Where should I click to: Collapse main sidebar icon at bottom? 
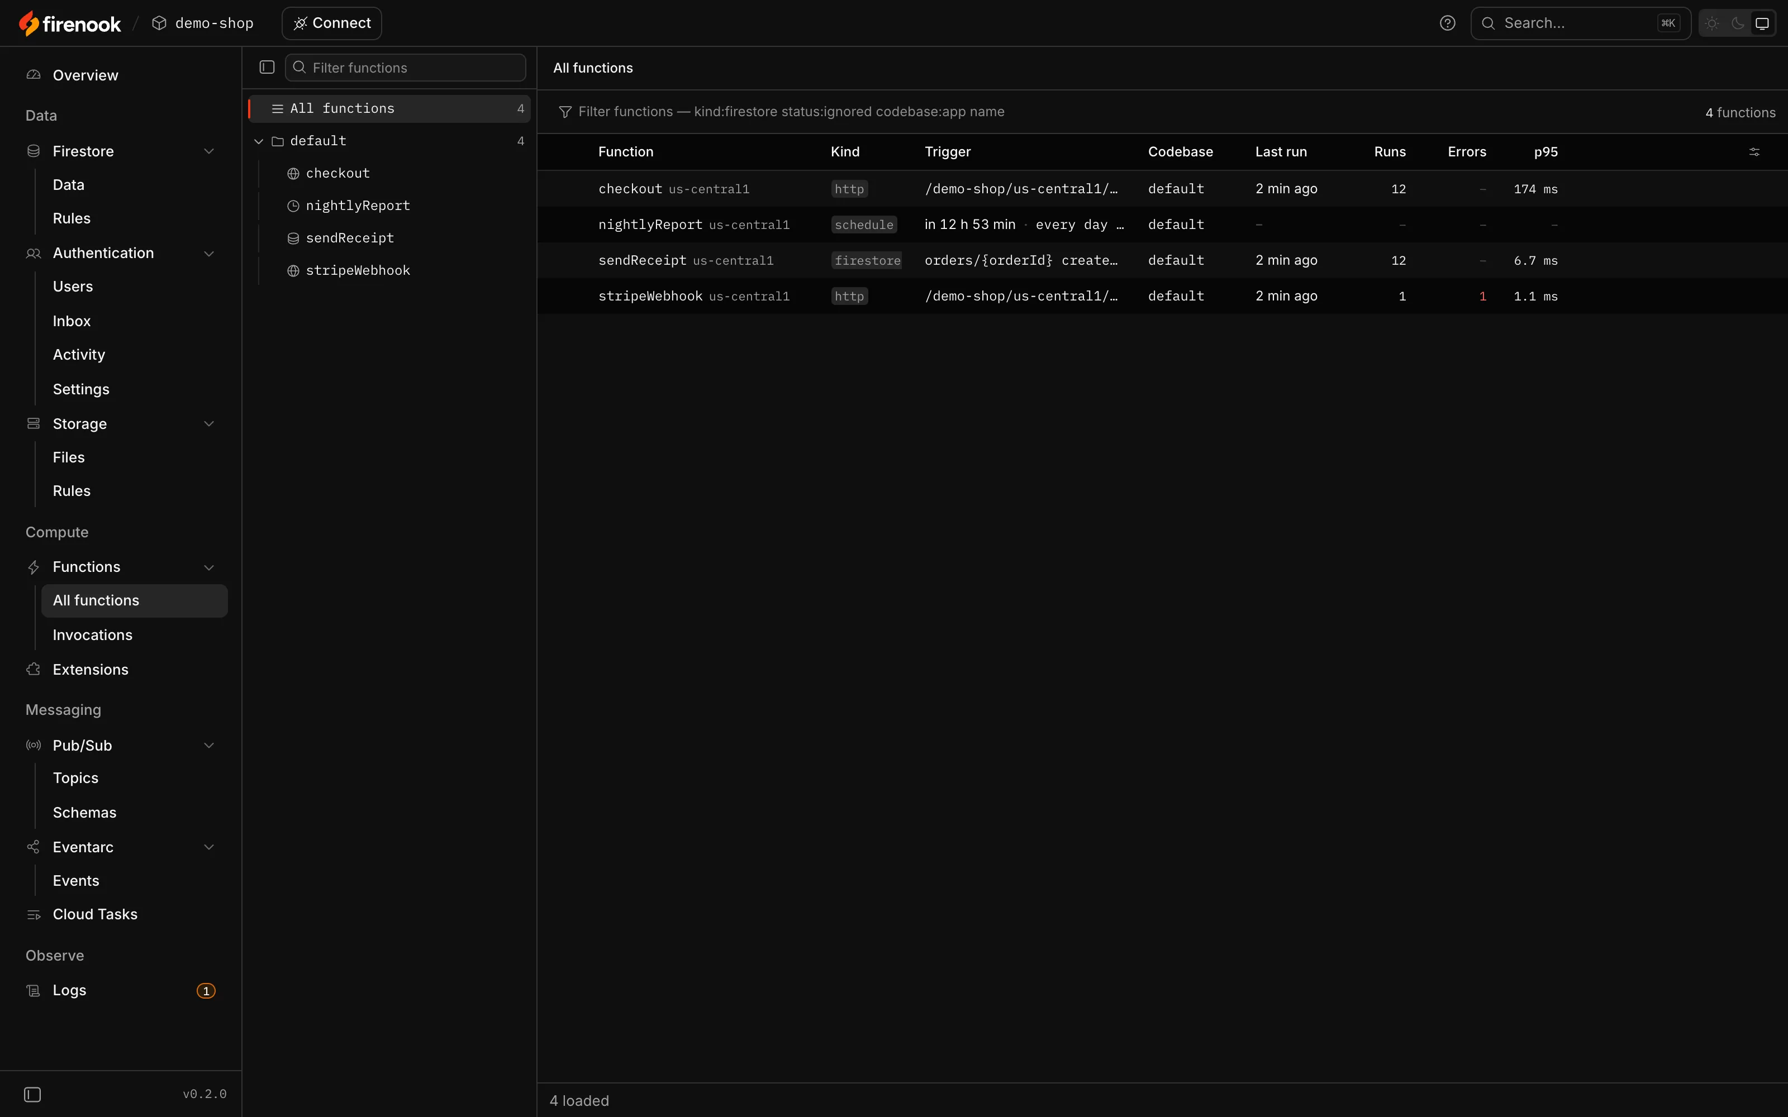(32, 1094)
